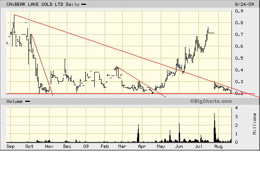This screenshot has width=260, height=182.
Task: Click the May month label
Action: pos(161,146)
